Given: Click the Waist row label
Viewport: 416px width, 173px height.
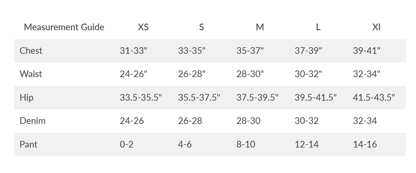Looking at the screenshot, I should pyautogui.click(x=31, y=74).
